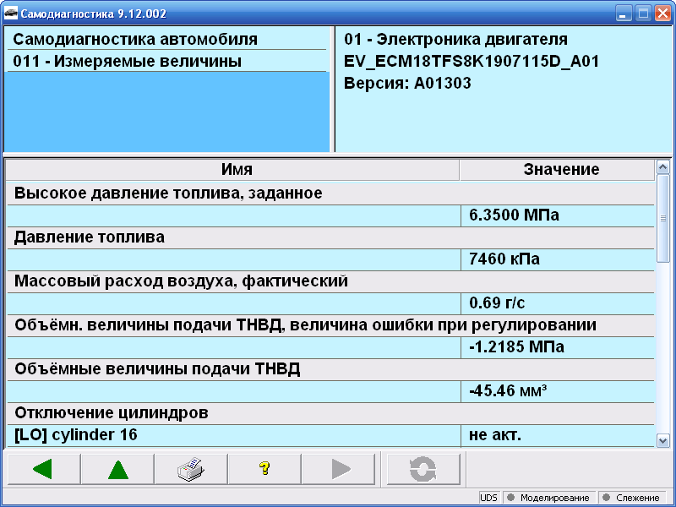Viewport: 676px width, 507px height.
Task: Click the table's vertical scrollbar thumb
Action: click(662, 218)
